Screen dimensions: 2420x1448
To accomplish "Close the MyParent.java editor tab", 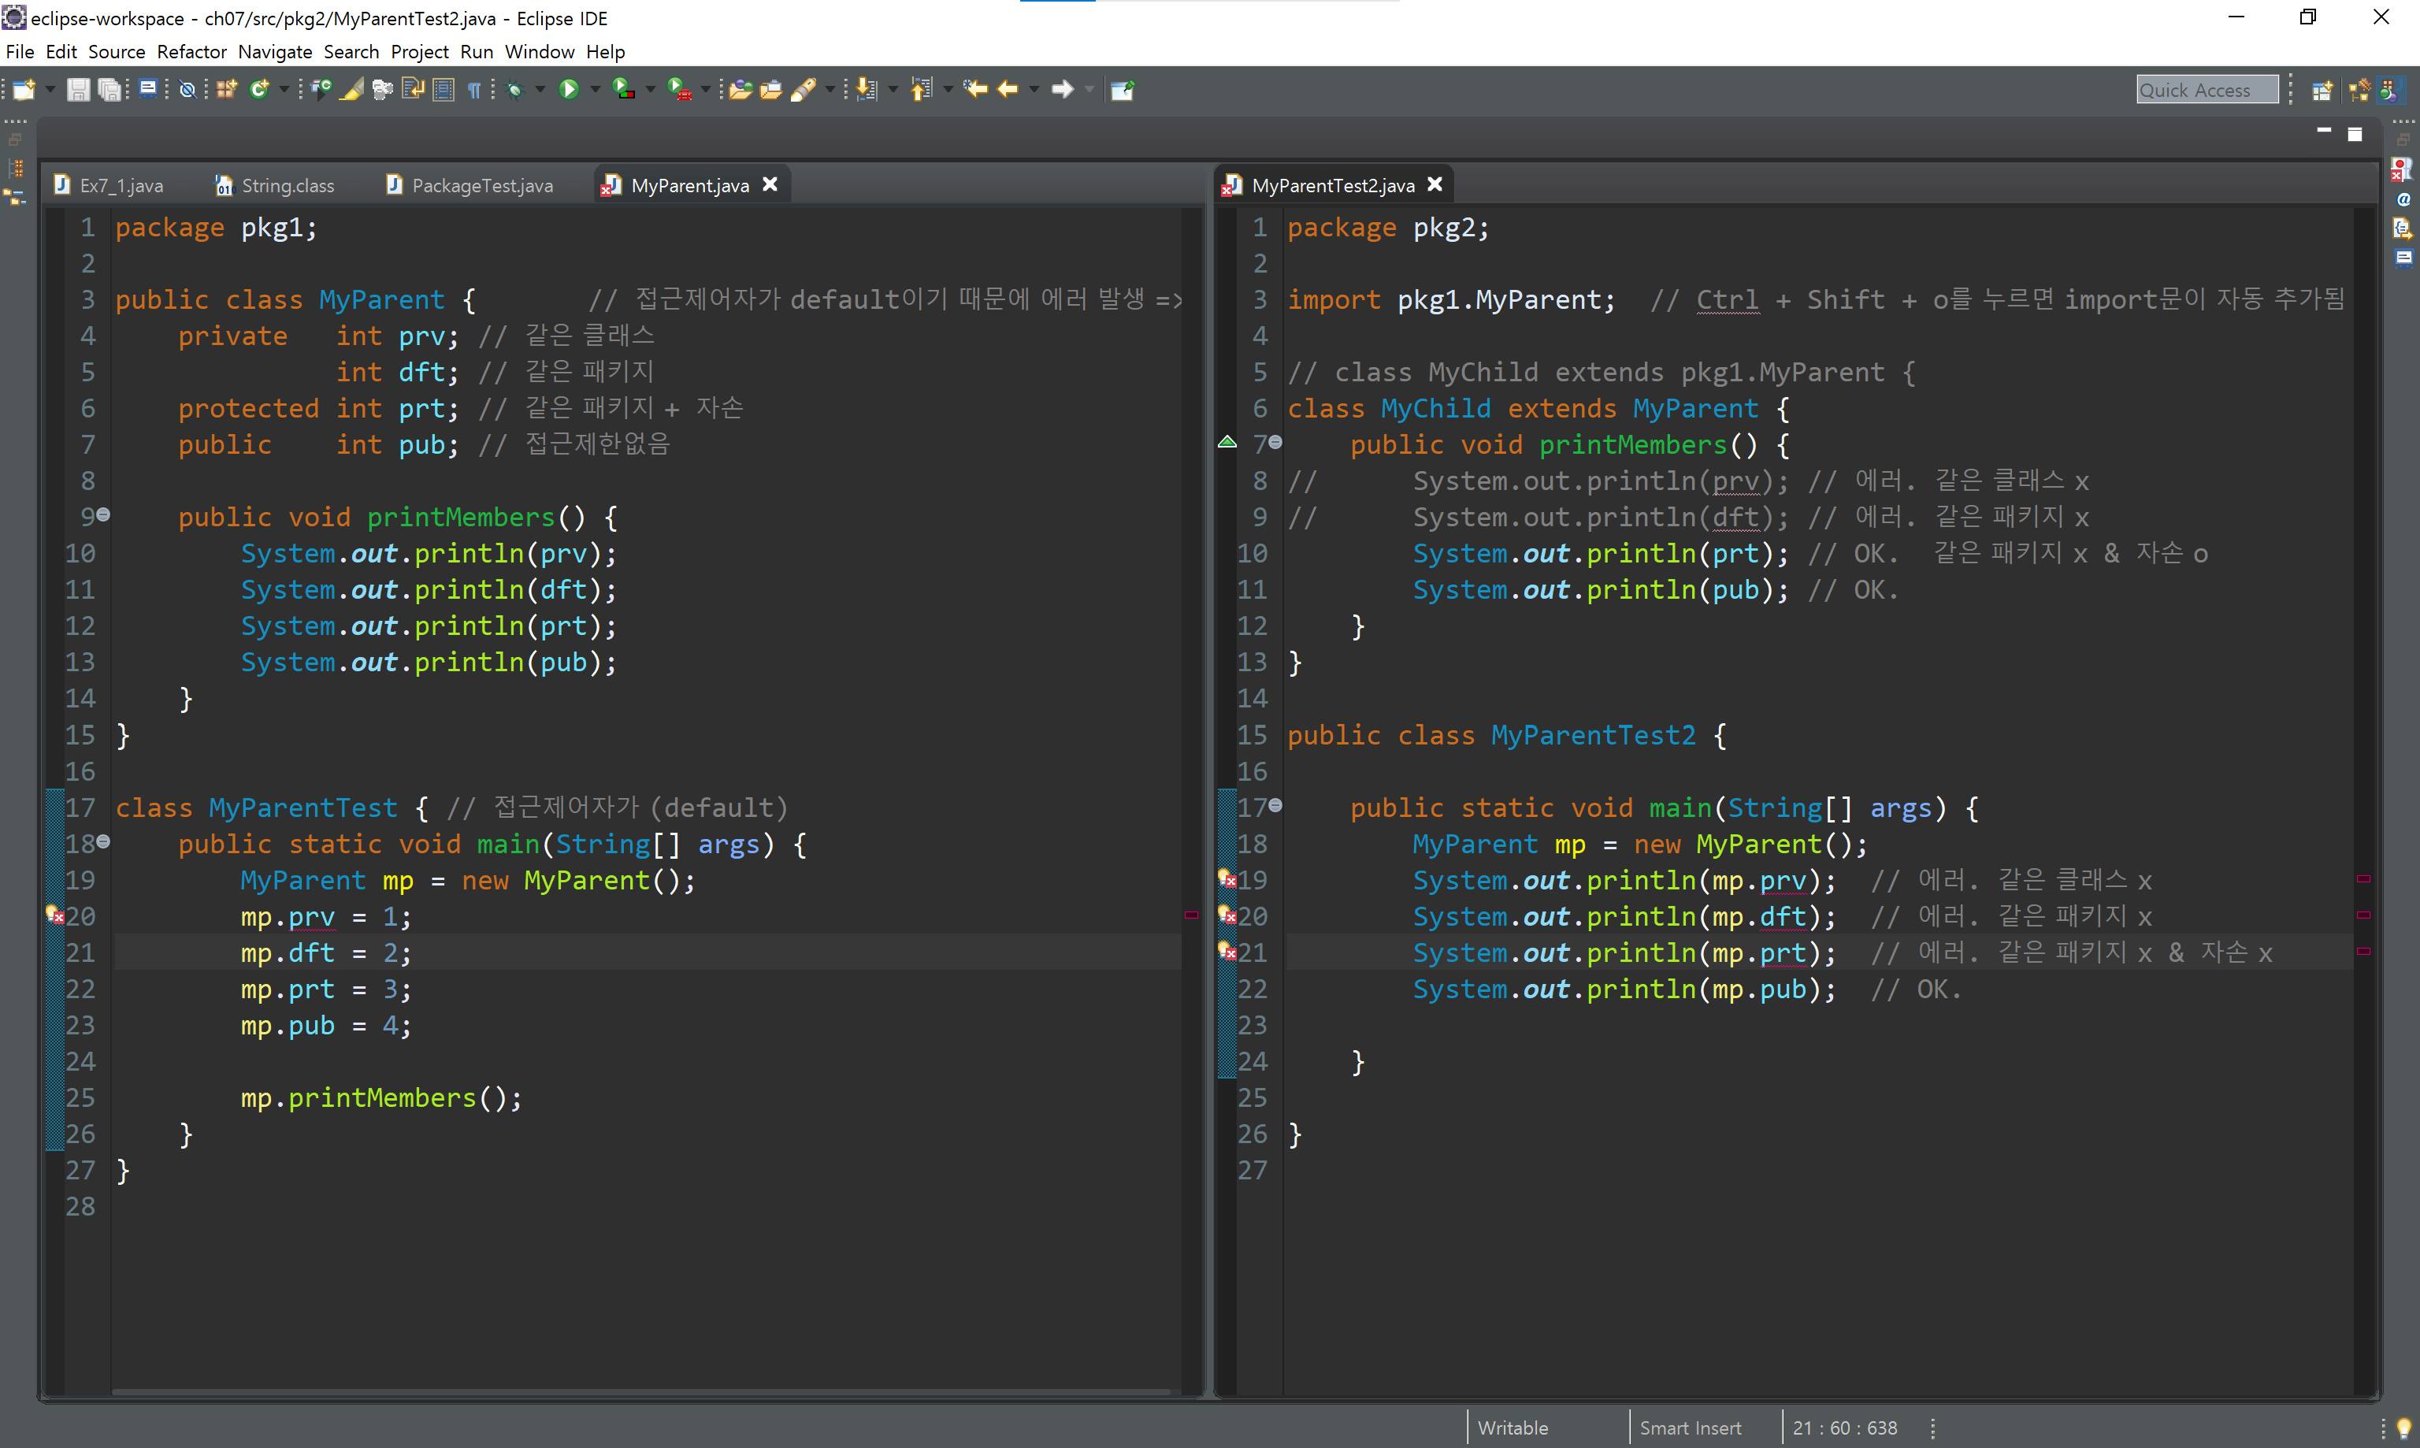I will coord(770,184).
